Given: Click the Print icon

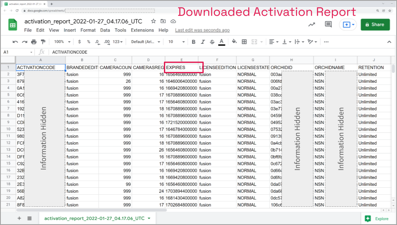Looking at the screenshot, I should click(34, 42).
